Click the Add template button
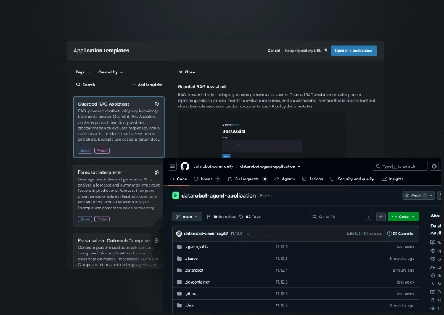Image resolution: width=444 pixels, height=315 pixels. point(147,85)
